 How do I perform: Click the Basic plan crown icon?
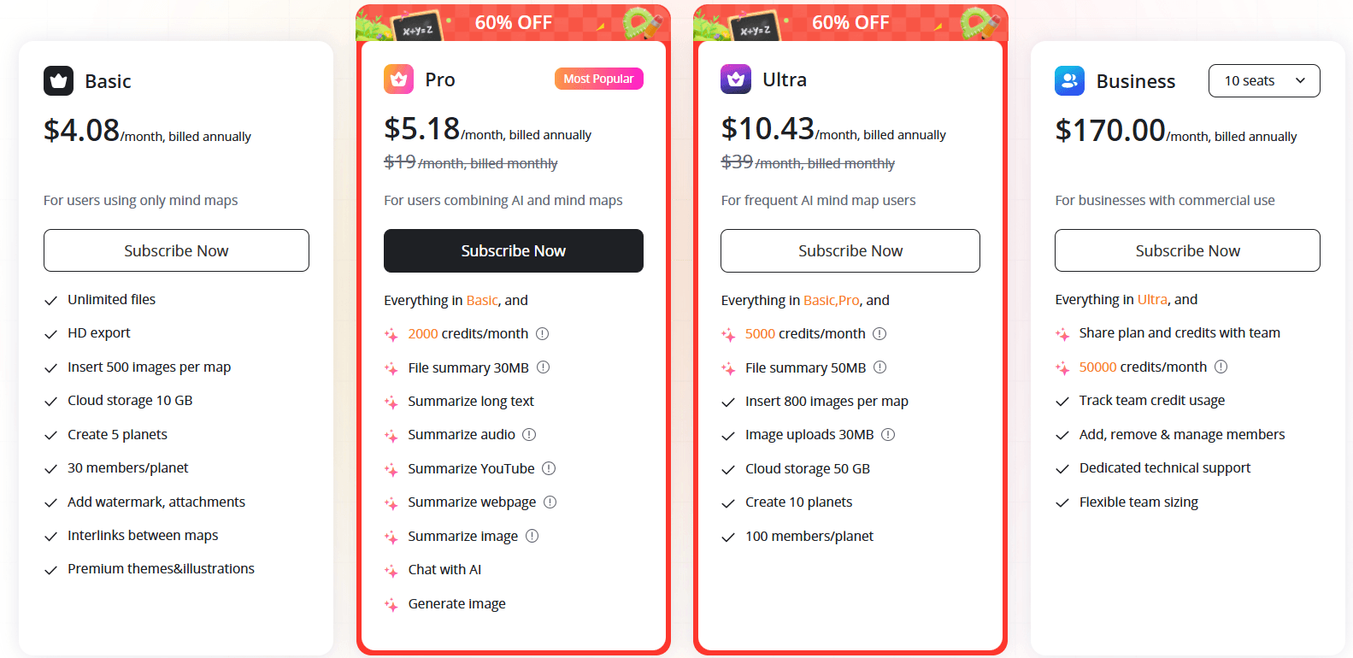[58, 81]
